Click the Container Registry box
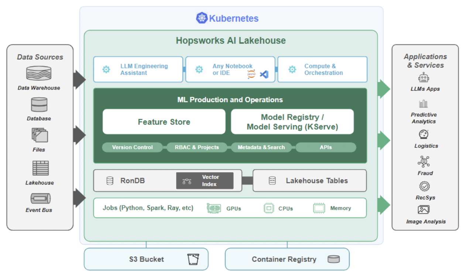463x277 pixels. click(287, 259)
